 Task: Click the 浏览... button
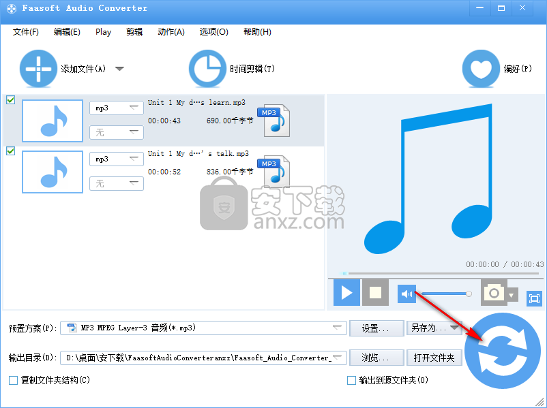[376, 358]
